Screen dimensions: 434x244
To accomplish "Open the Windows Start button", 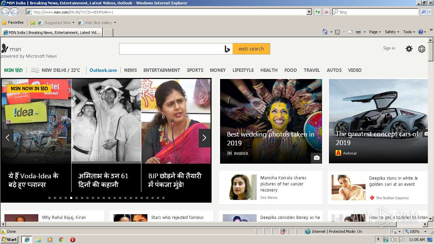I will click(x=9, y=240).
